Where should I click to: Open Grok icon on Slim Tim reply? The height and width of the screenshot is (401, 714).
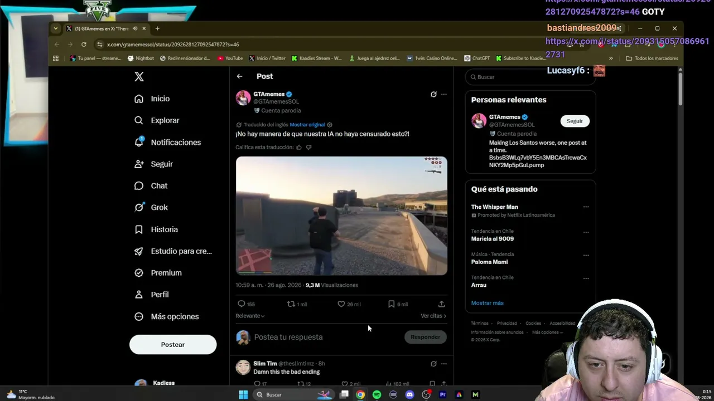433,364
